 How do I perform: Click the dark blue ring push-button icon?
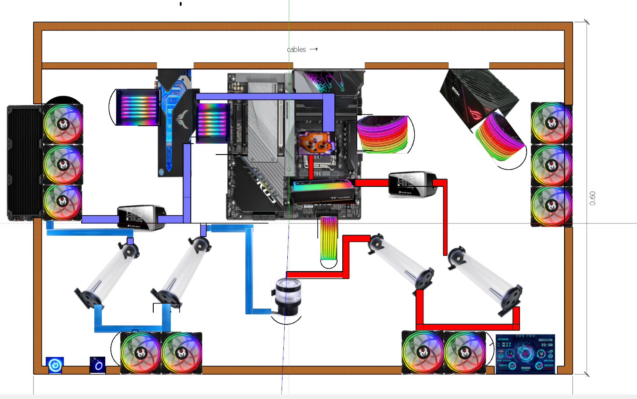98,365
